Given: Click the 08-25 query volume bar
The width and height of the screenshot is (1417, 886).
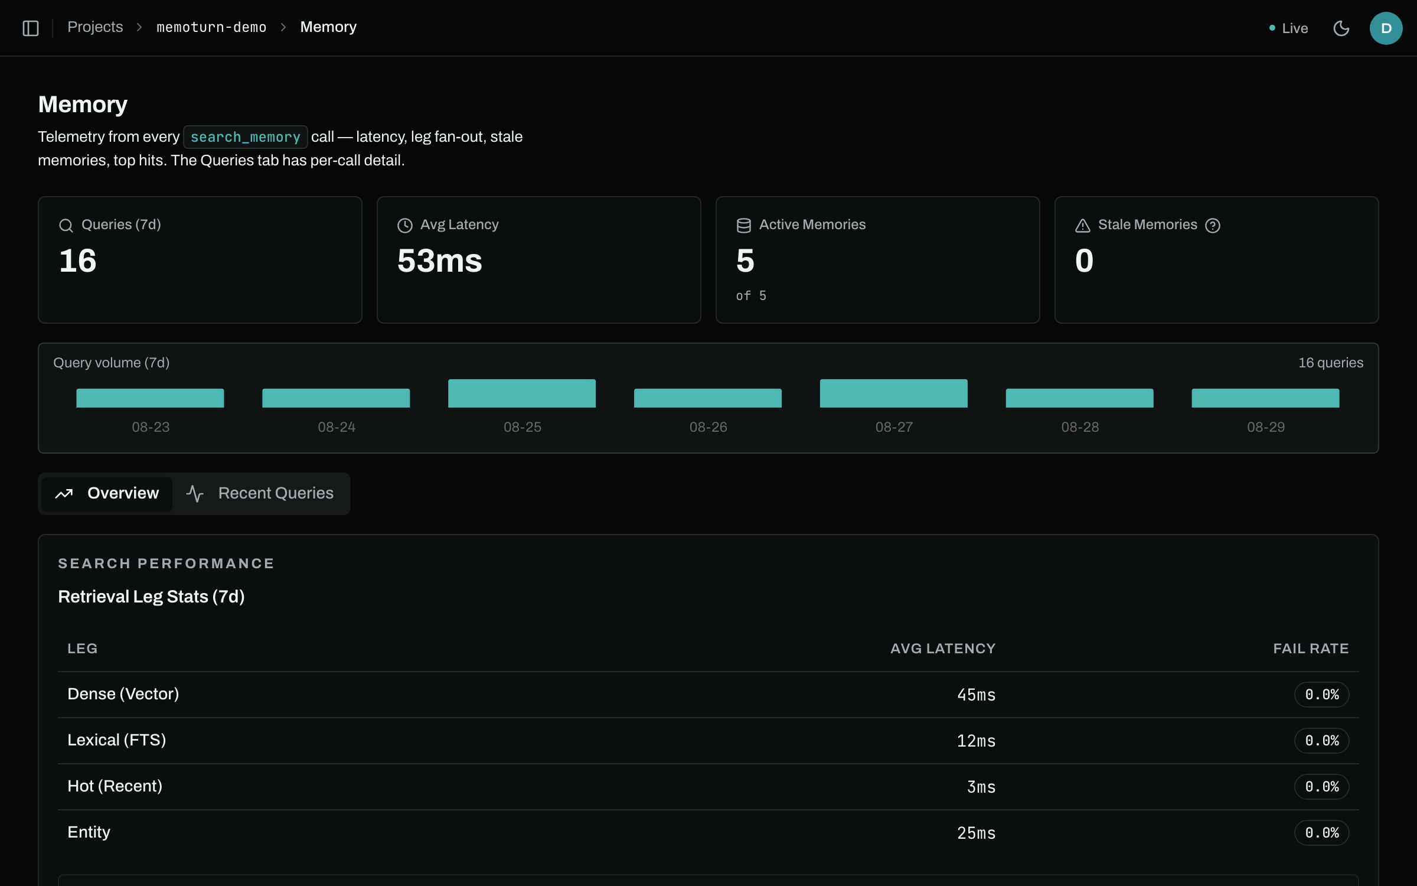Looking at the screenshot, I should [x=522, y=393].
